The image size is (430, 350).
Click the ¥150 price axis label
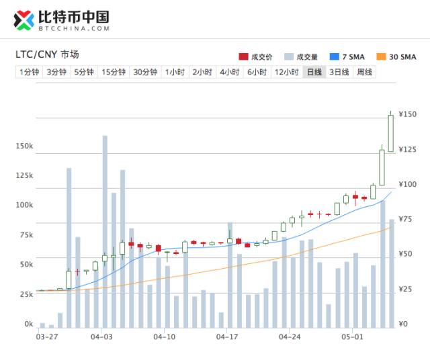[x=408, y=114]
